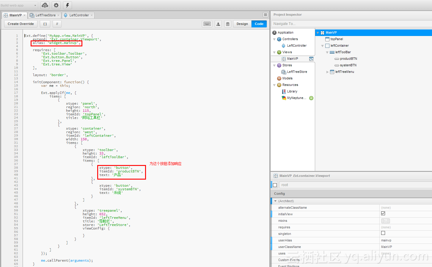Image resolution: width=432 pixels, height=267 pixels.
Task: Switch to Code view
Action: 259,24
